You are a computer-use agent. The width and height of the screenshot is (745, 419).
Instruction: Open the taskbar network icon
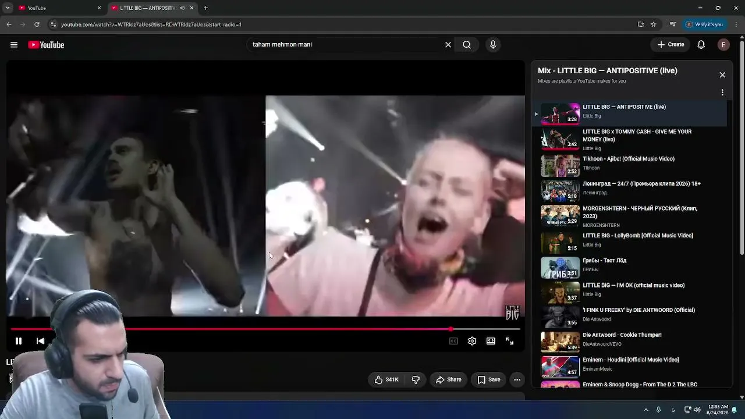[687, 410]
